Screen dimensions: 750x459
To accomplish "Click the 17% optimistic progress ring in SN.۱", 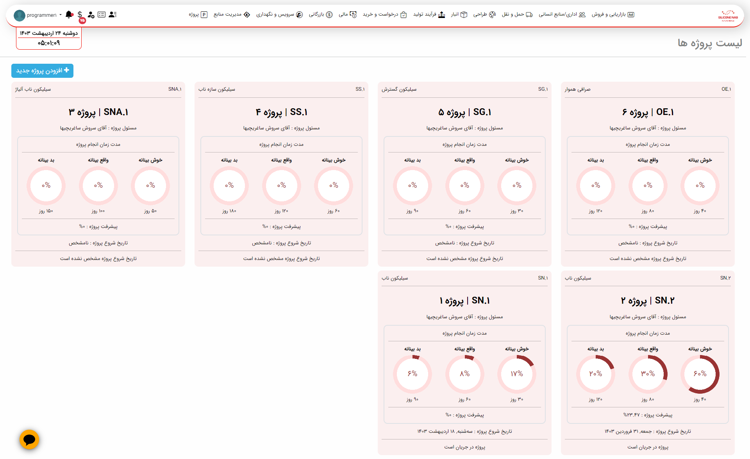I will click(x=516, y=374).
